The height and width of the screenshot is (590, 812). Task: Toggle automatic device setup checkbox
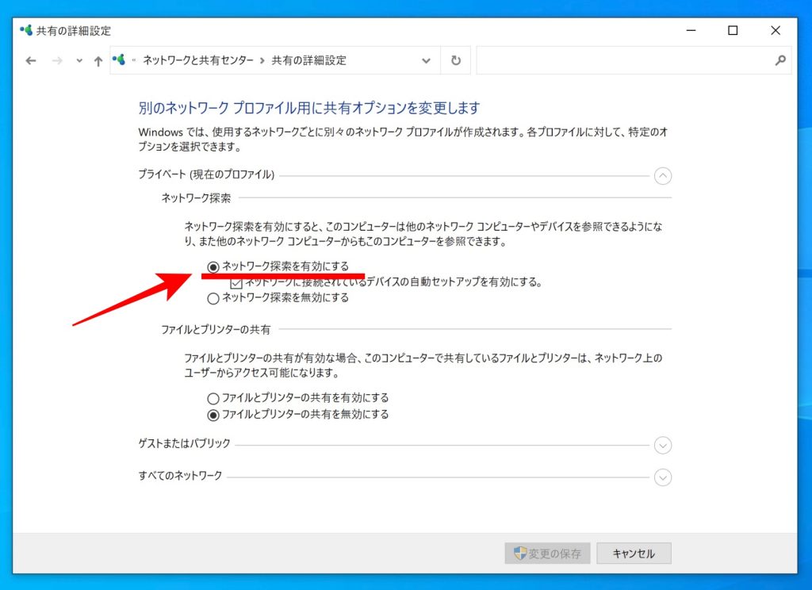(236, 283)
